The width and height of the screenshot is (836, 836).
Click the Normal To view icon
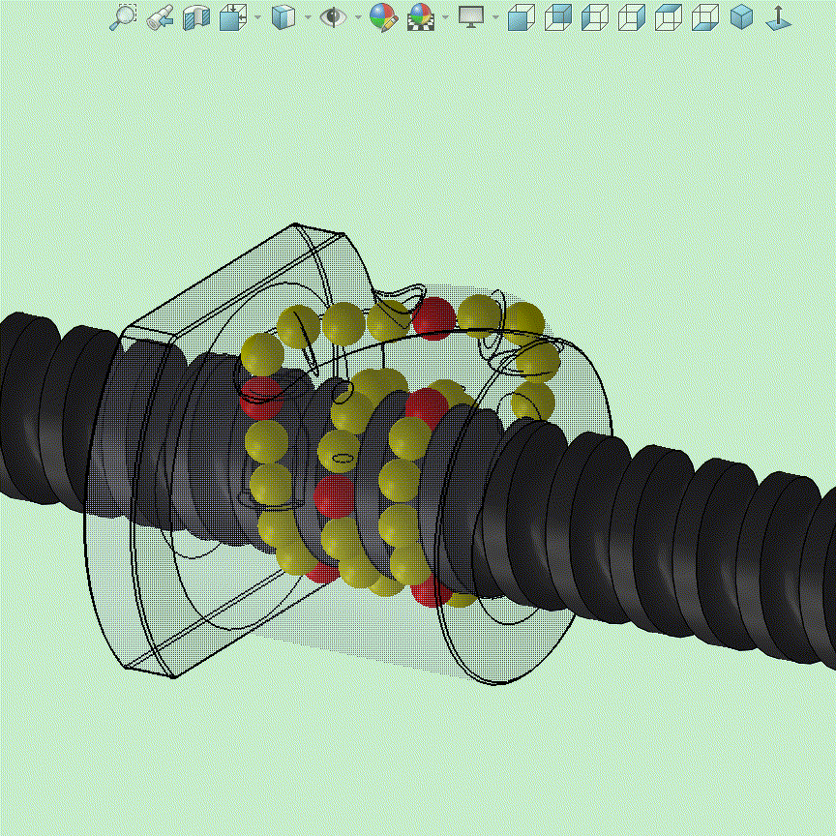[x=777, y=16]
